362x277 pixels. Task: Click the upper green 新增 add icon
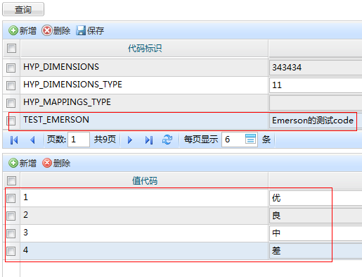click(13, 30)
